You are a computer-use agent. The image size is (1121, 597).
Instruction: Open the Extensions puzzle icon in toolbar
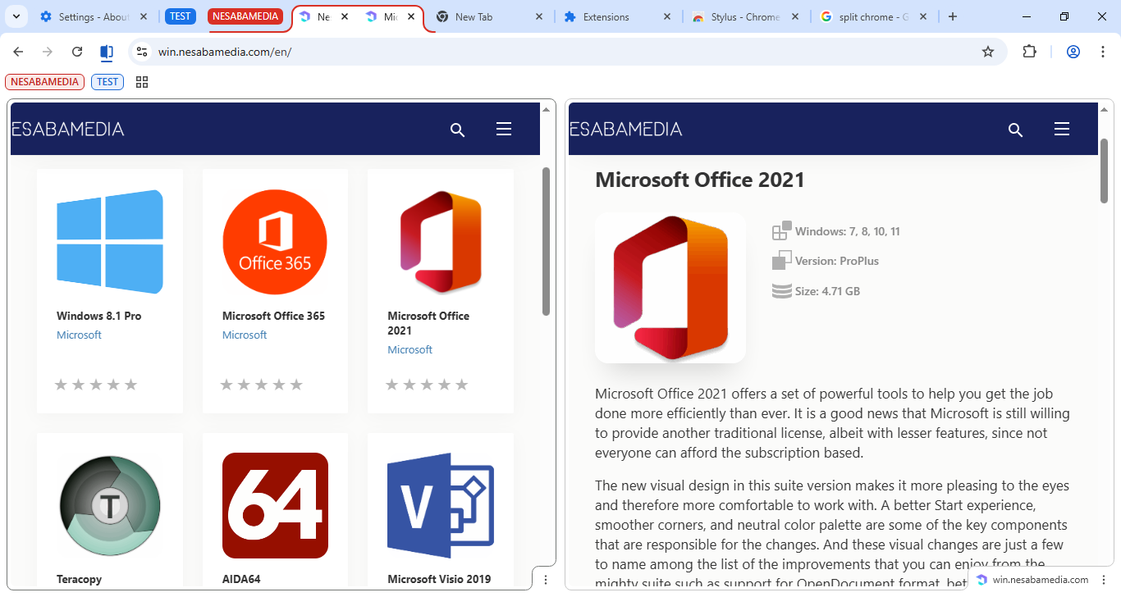pyautogui.click(x=1029, y=52)
